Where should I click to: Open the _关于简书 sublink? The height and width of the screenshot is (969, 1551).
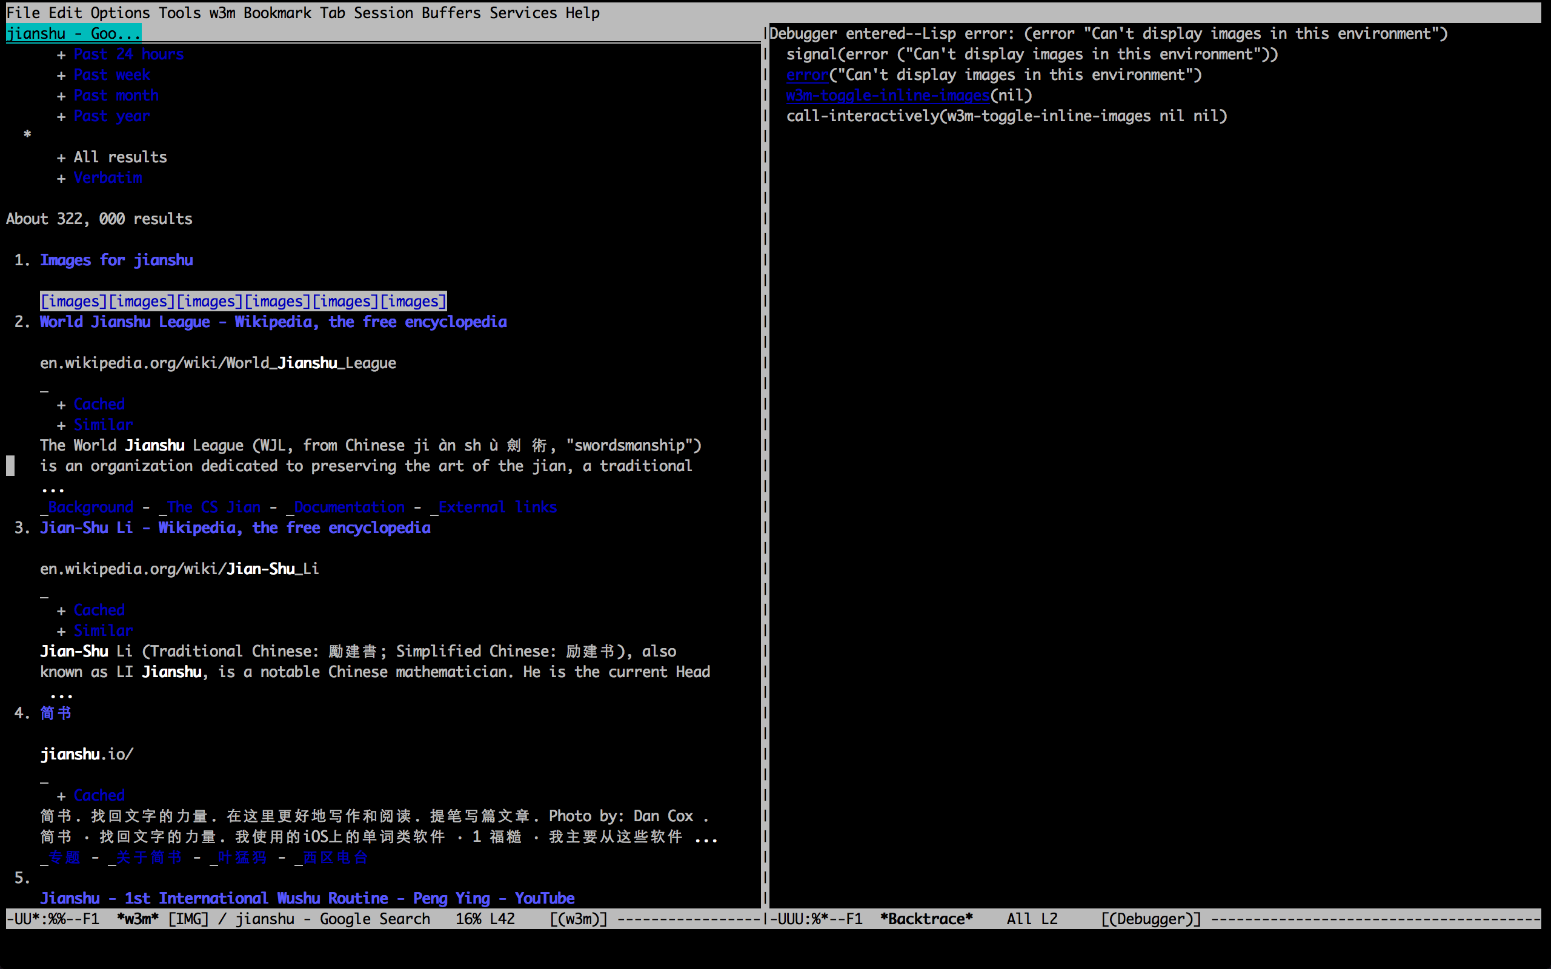[x=145, y=858]
